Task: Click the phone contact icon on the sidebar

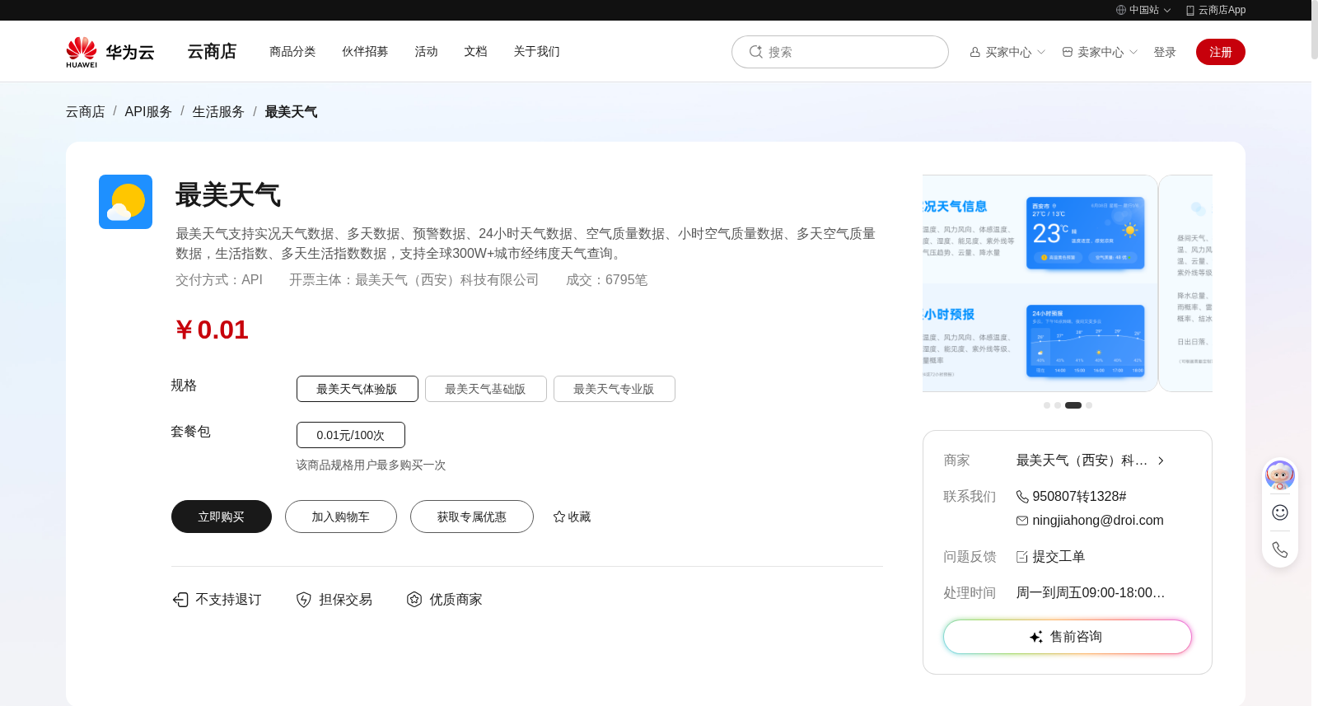Action: point(1280,549)
